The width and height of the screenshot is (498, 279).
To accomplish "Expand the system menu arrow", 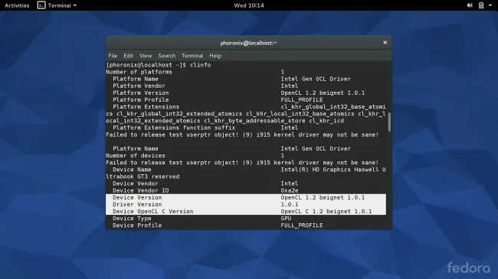I will pos(490,5).
